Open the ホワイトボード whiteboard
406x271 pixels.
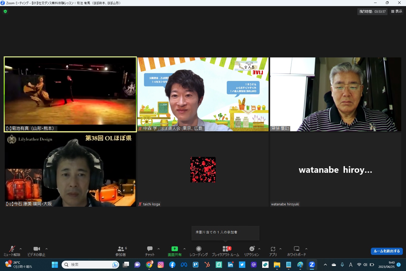tap(296, 251)
